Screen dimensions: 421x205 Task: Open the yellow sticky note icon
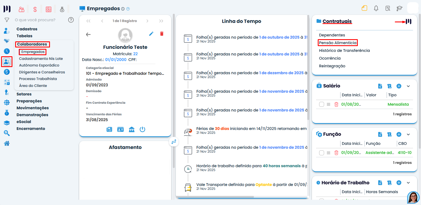[x=364, y=8]
